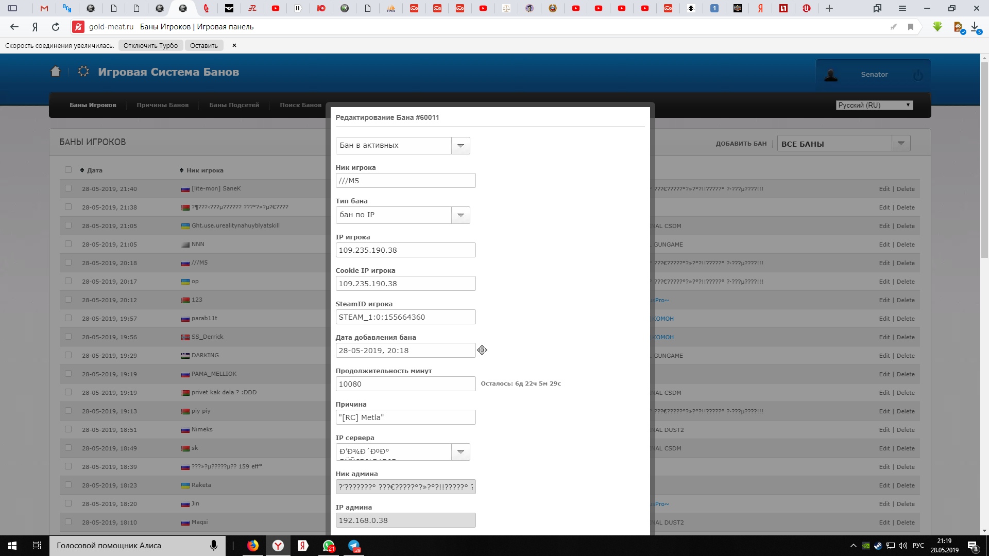Click Edit in the DARKING GUNGAME row

884,356
